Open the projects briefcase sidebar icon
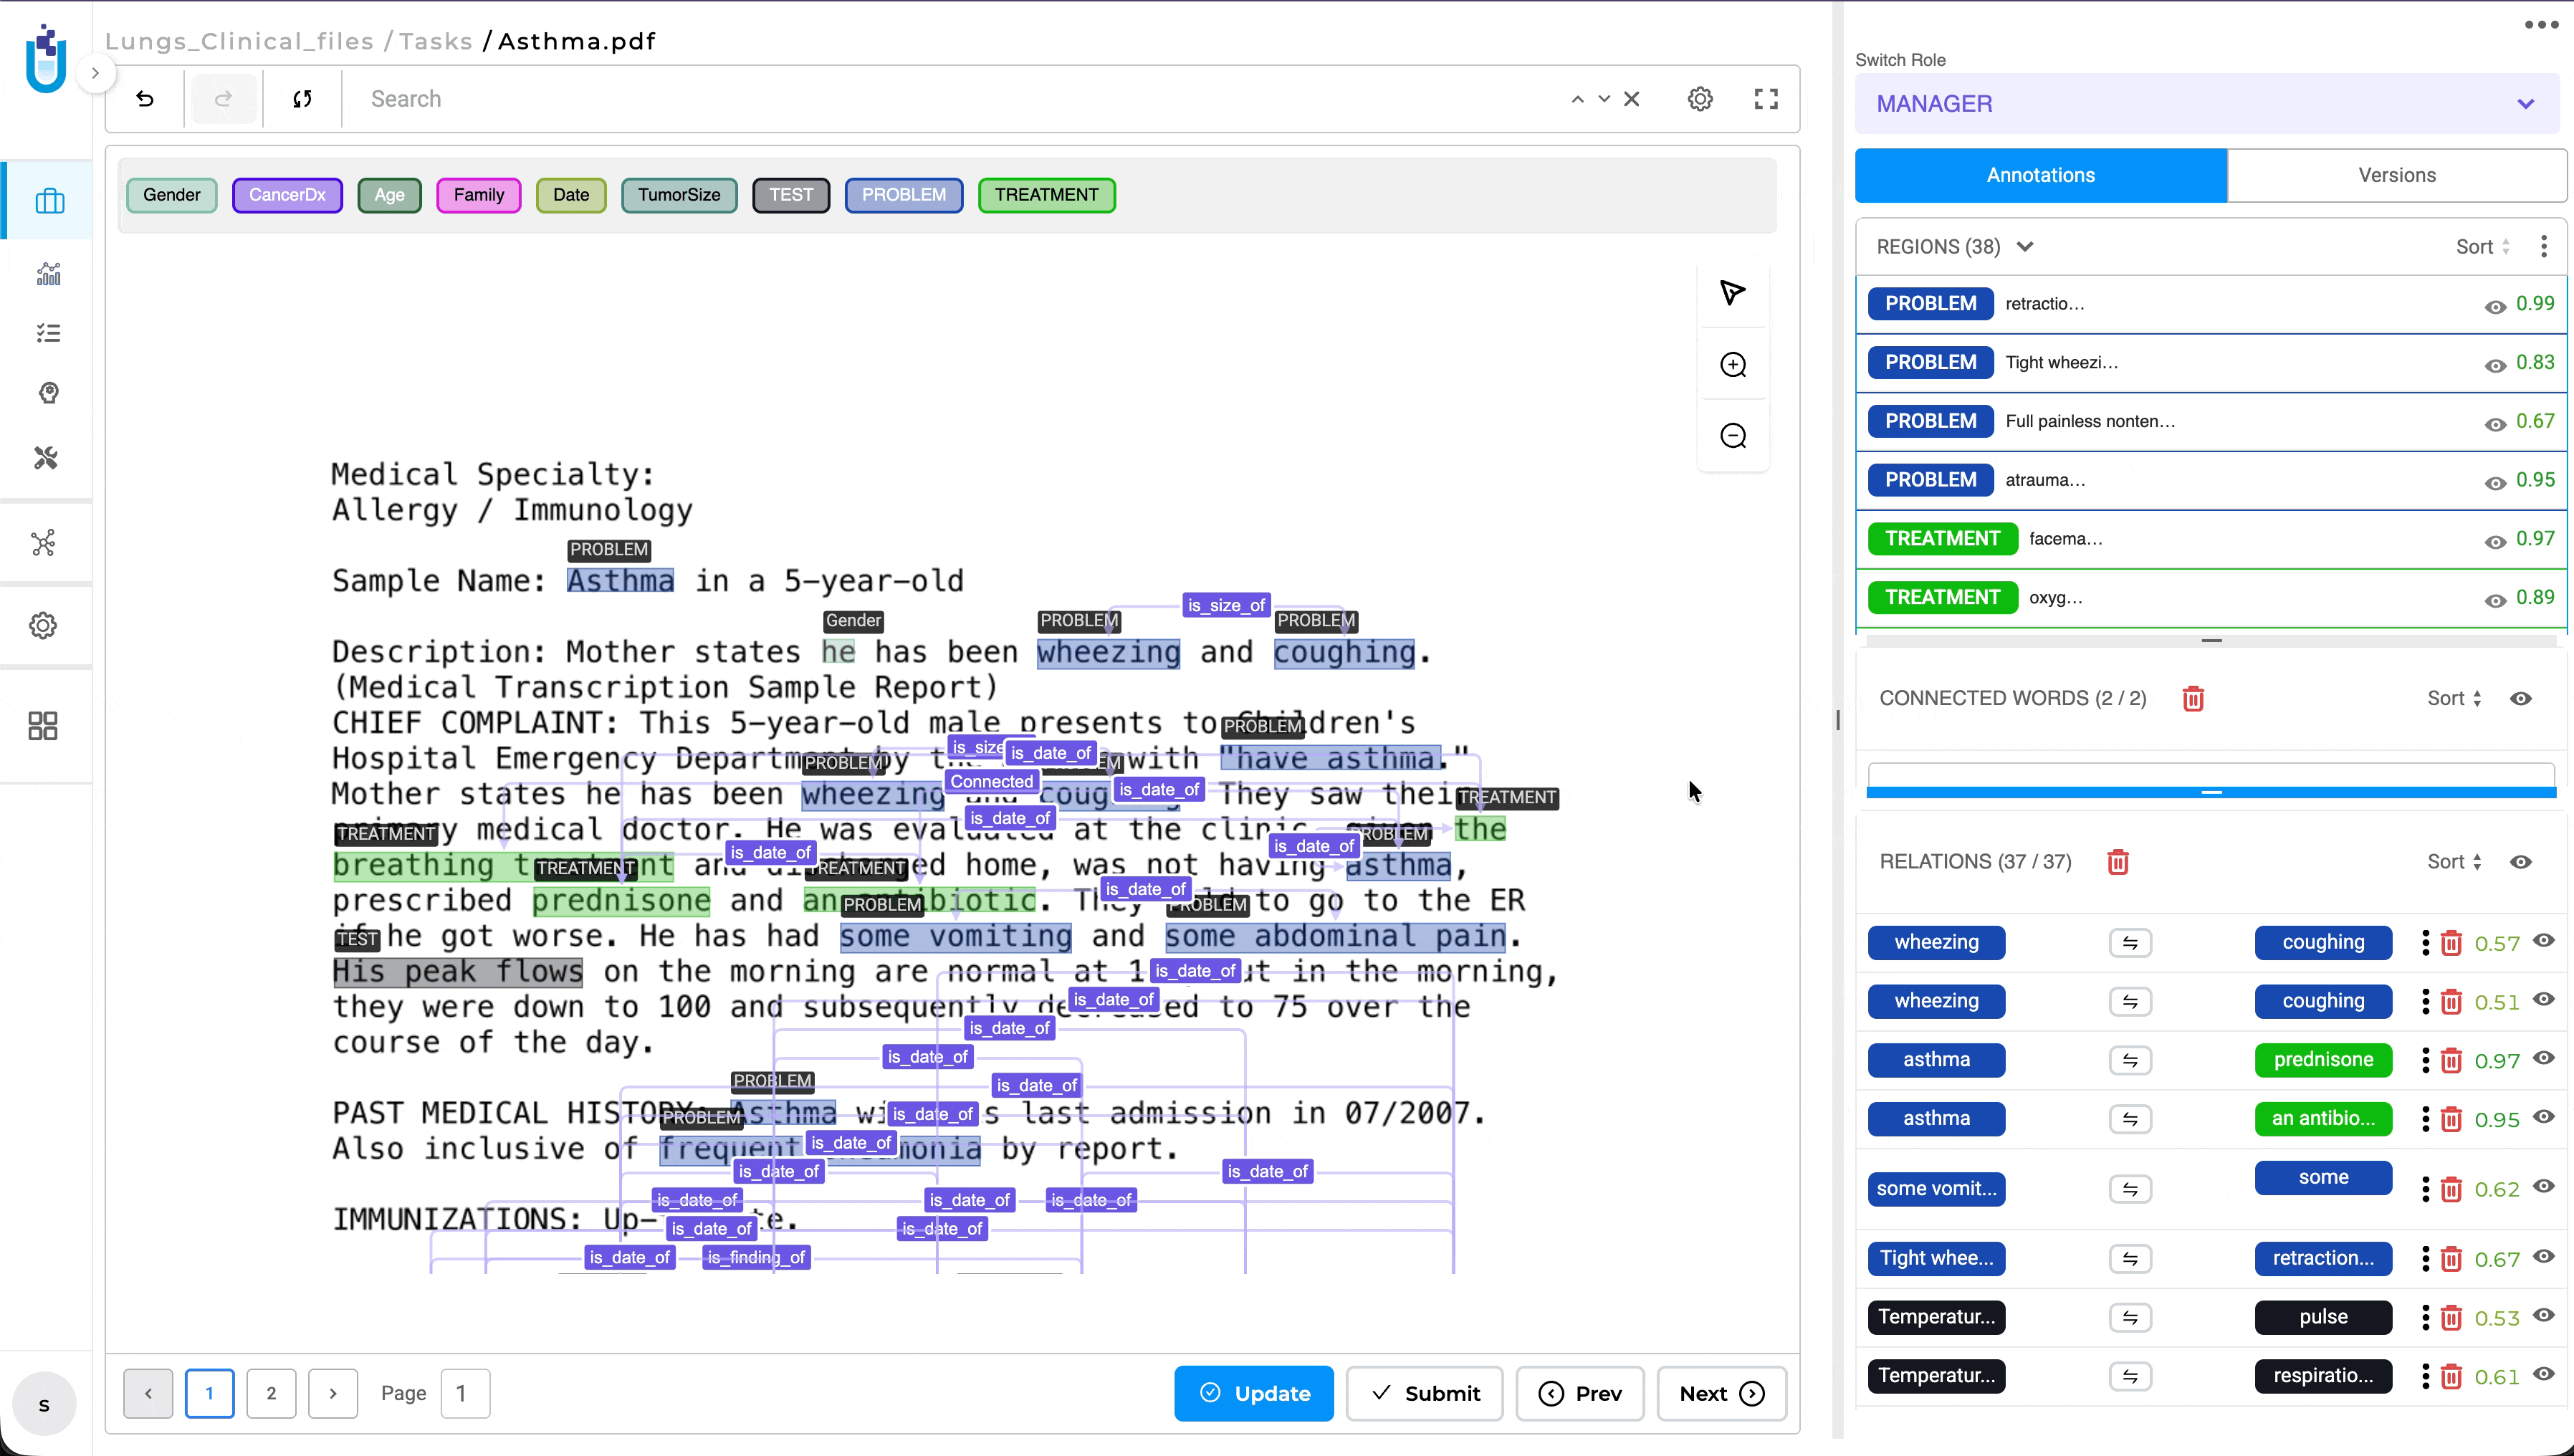The width and height of the screenshot is (2574, 1456). point(49,200)
